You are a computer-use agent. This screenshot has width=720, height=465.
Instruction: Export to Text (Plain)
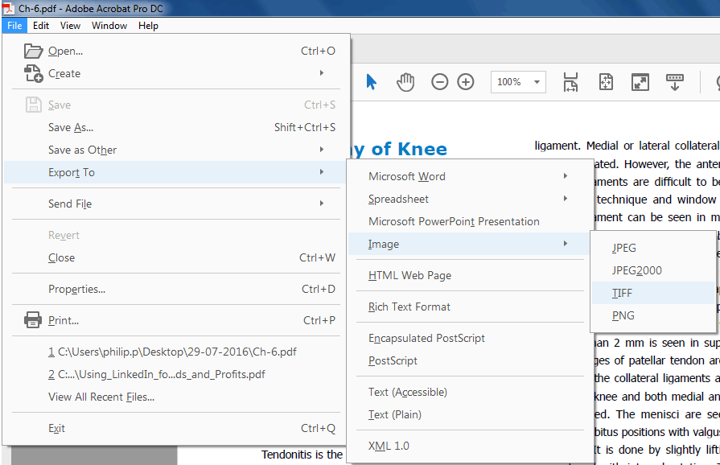click(x=469, y=414)
